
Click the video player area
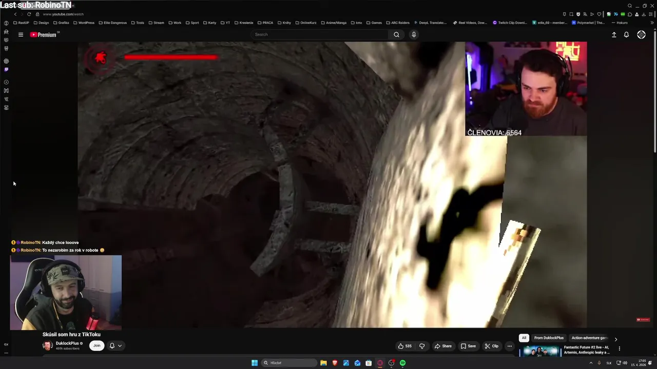[332, 184]
